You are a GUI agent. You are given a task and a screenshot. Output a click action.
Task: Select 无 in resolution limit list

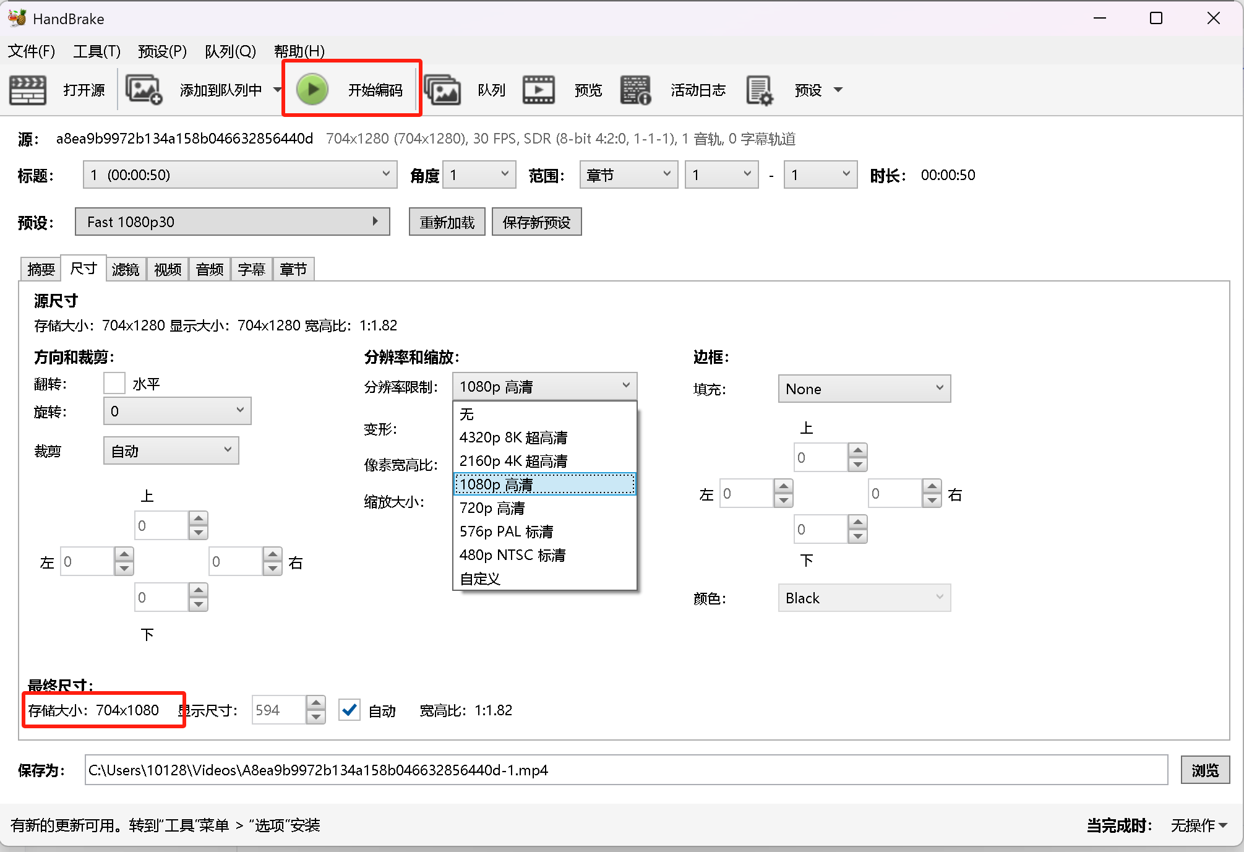[x=544, y=414]
